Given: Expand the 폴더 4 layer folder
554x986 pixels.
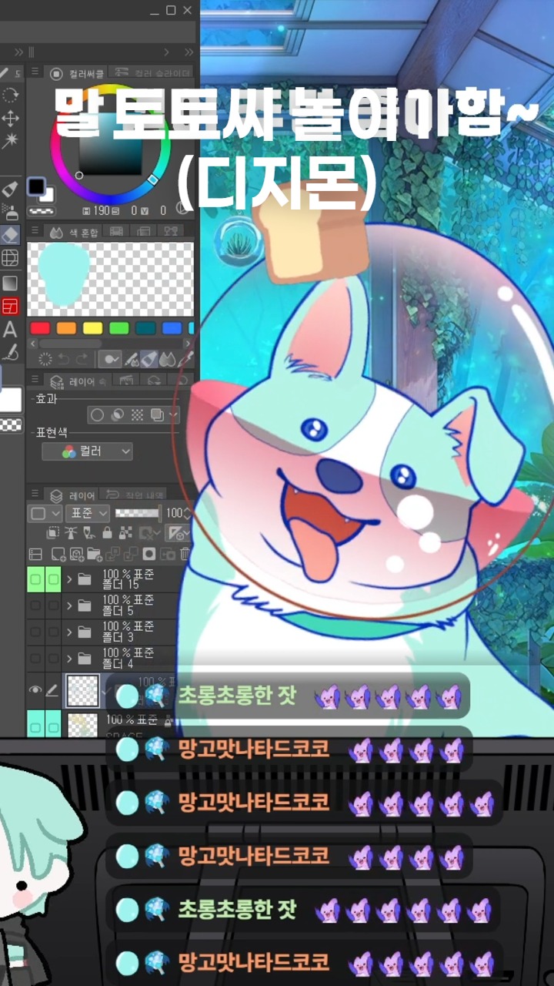Looking at the screenshot, I should point(70,659).
